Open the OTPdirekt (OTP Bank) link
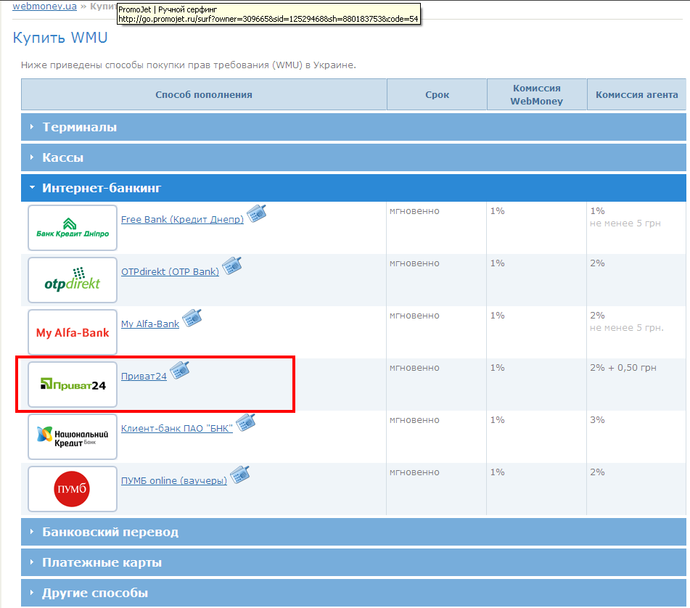690x608 pixels. coord(170,272)
